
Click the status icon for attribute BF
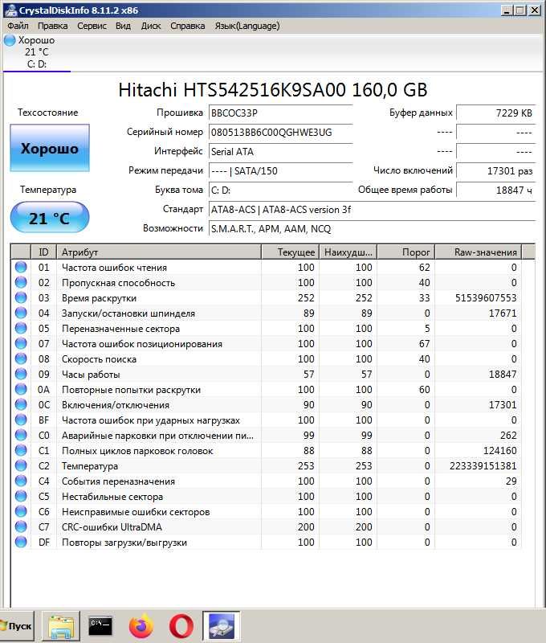tap(21, 420)
